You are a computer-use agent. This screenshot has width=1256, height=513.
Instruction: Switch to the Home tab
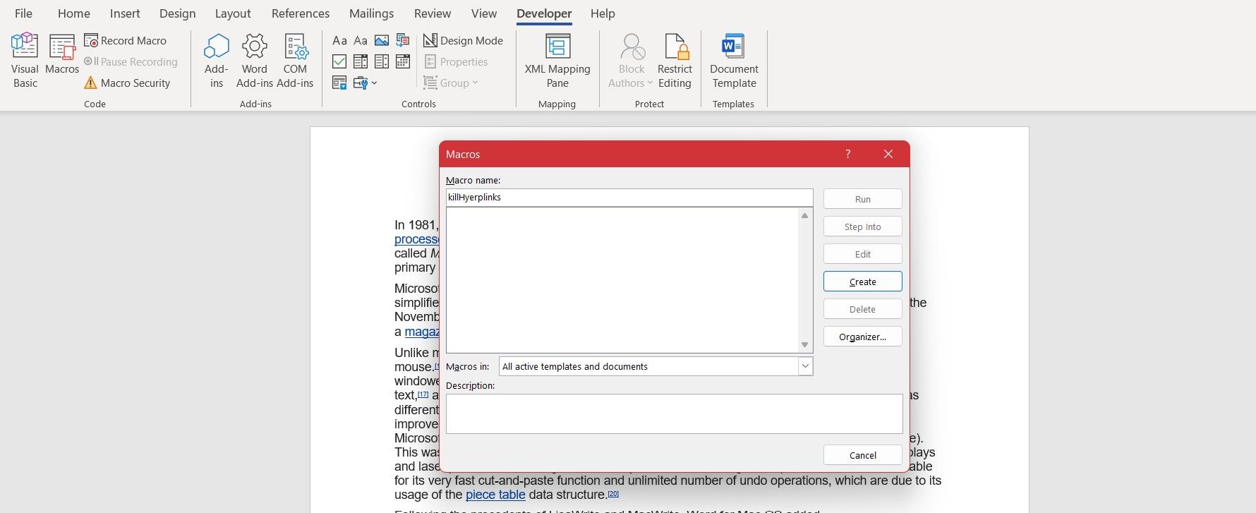coord(74,13)
